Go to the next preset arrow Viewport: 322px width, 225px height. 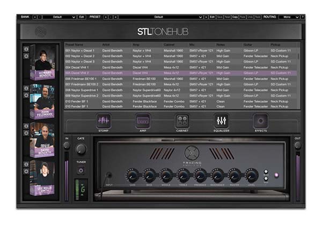tap(206, 17)
